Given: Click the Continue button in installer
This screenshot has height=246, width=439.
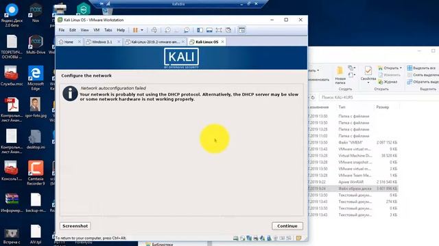Looking at the screenshot, I should pos(287,226).
